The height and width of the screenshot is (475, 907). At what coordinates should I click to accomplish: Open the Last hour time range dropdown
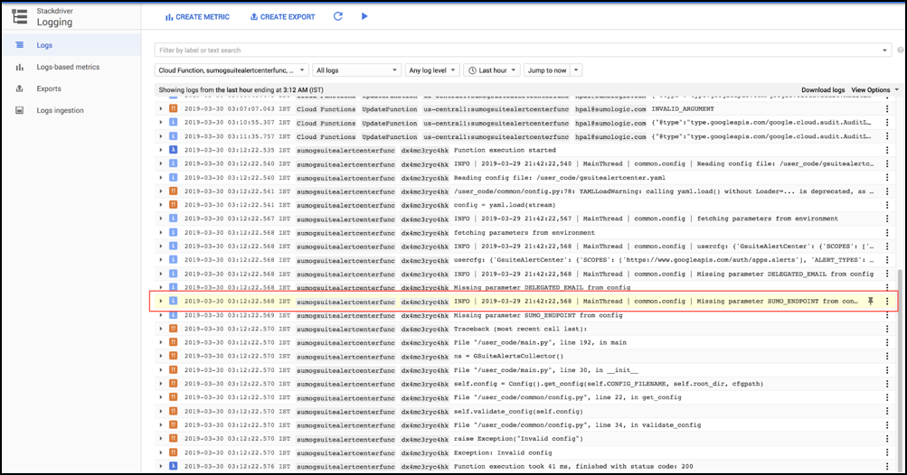[x=491, y=70]
